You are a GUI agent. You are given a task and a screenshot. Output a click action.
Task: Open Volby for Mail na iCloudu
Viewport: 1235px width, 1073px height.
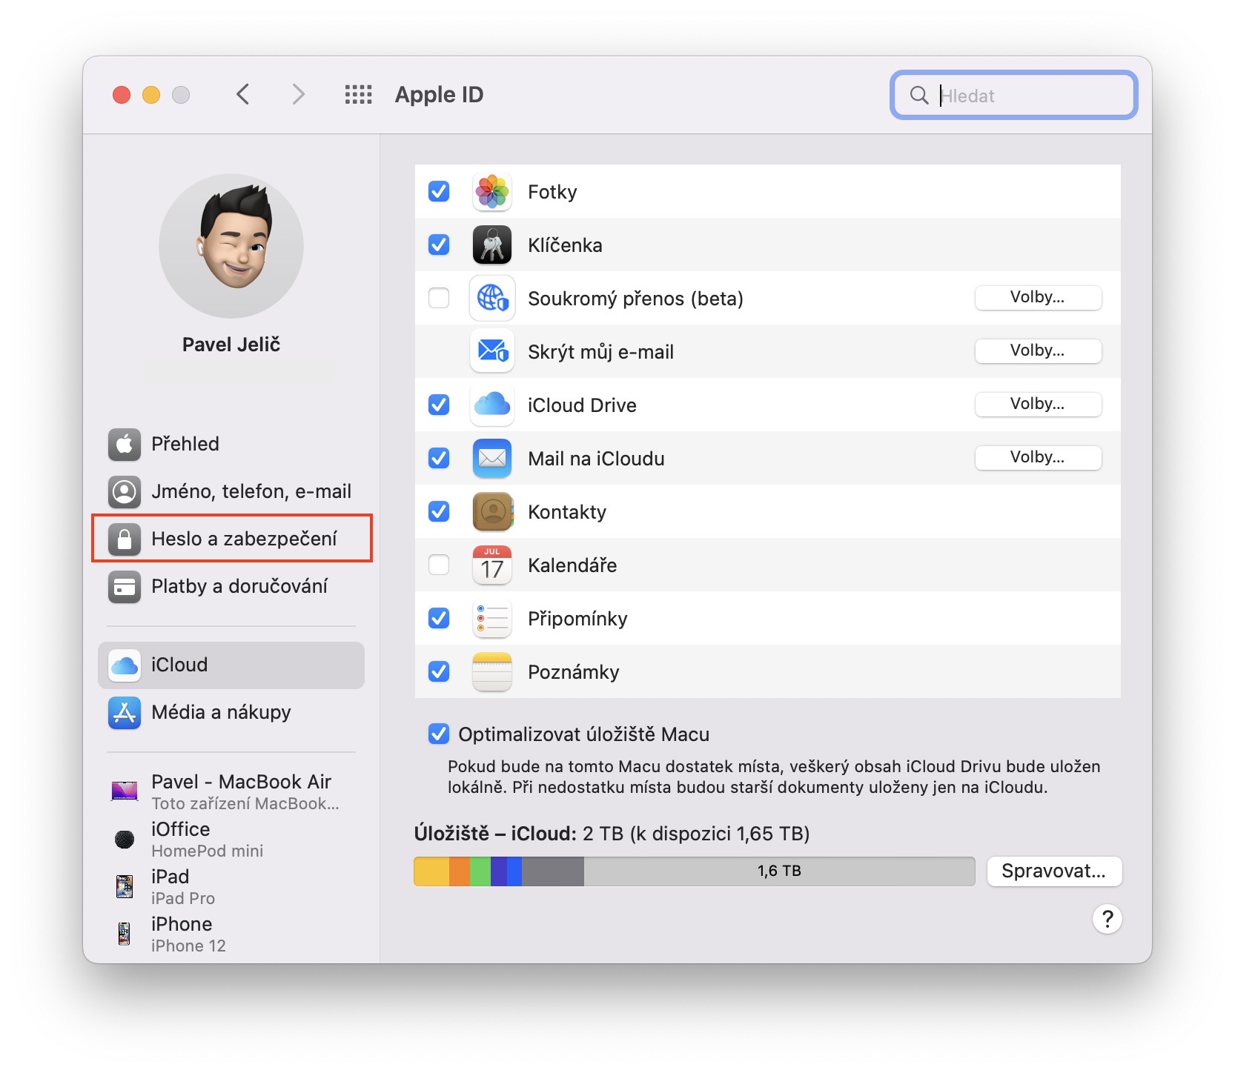coord(1038,458)
